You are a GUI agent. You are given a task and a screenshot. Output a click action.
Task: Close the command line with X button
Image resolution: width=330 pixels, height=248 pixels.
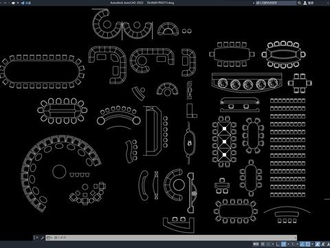pyautogui.click(x=36, y=238)
